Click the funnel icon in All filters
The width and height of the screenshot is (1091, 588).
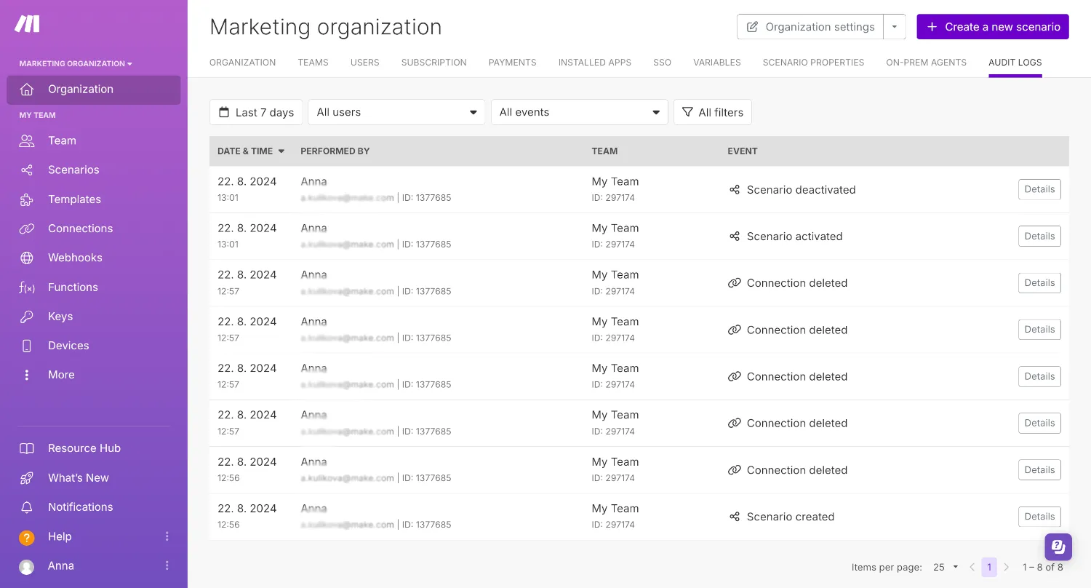coord(687,112)
